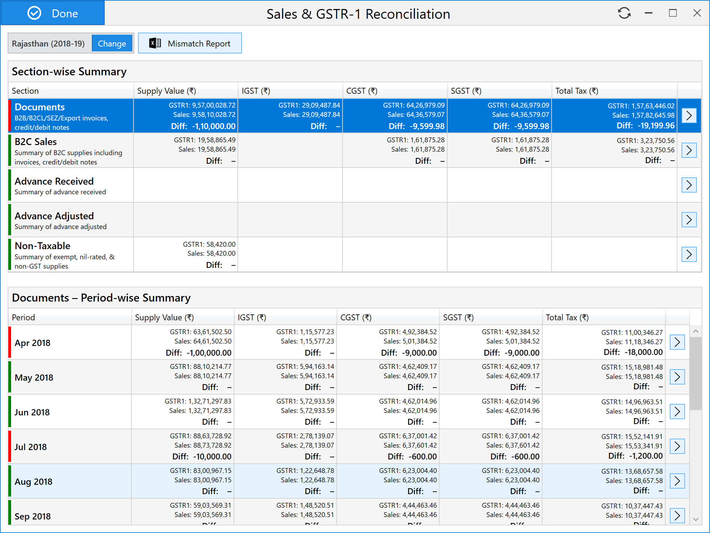Click the Supply Value column header

coord(166,91)
